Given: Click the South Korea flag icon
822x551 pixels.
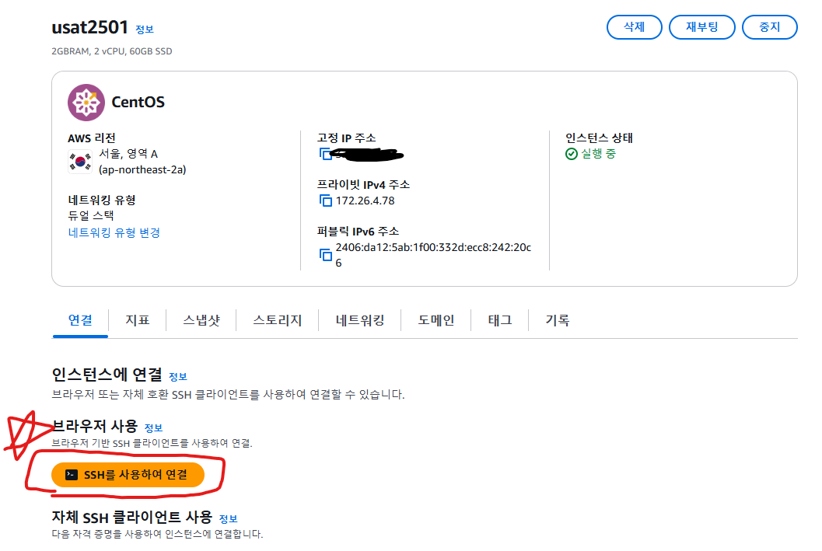Looking at the screenshot, I should [80, 162].
